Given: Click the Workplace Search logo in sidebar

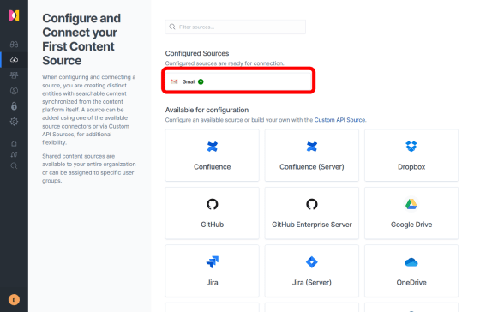Looking at the screenshot, I should coord(14,15).
